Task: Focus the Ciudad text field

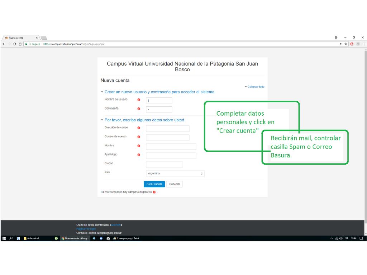Action: (x=164, y=164)
